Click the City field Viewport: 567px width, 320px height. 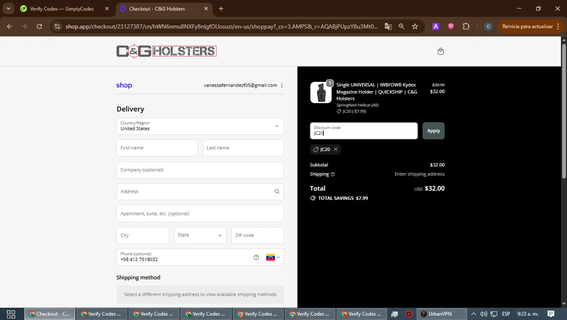coord(143,235)
